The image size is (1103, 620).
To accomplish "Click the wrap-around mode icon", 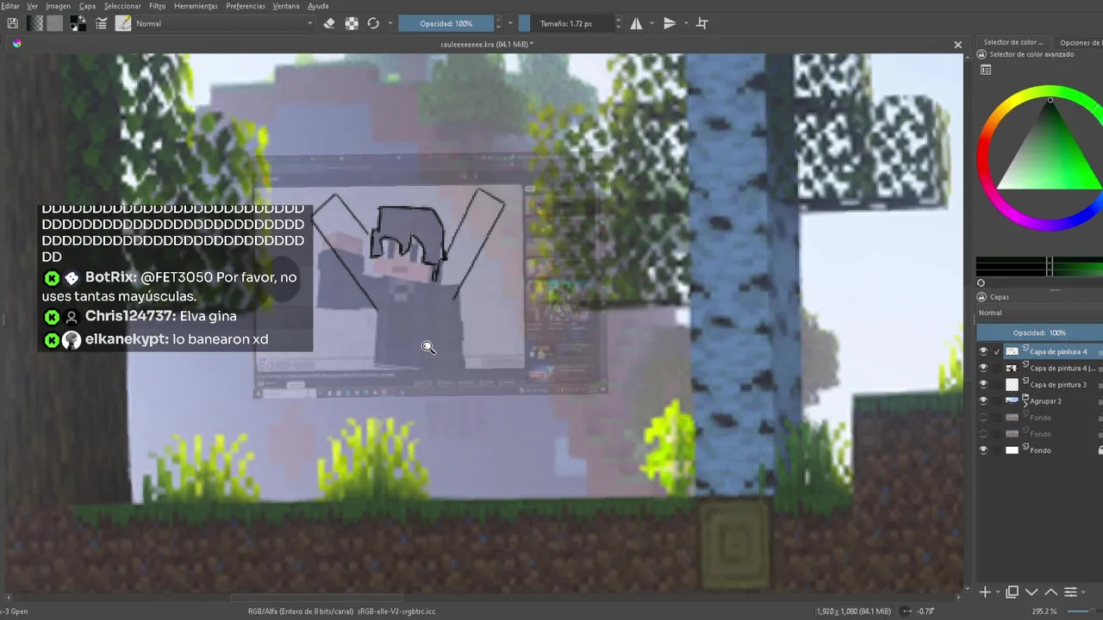I will tap(702, 23).
